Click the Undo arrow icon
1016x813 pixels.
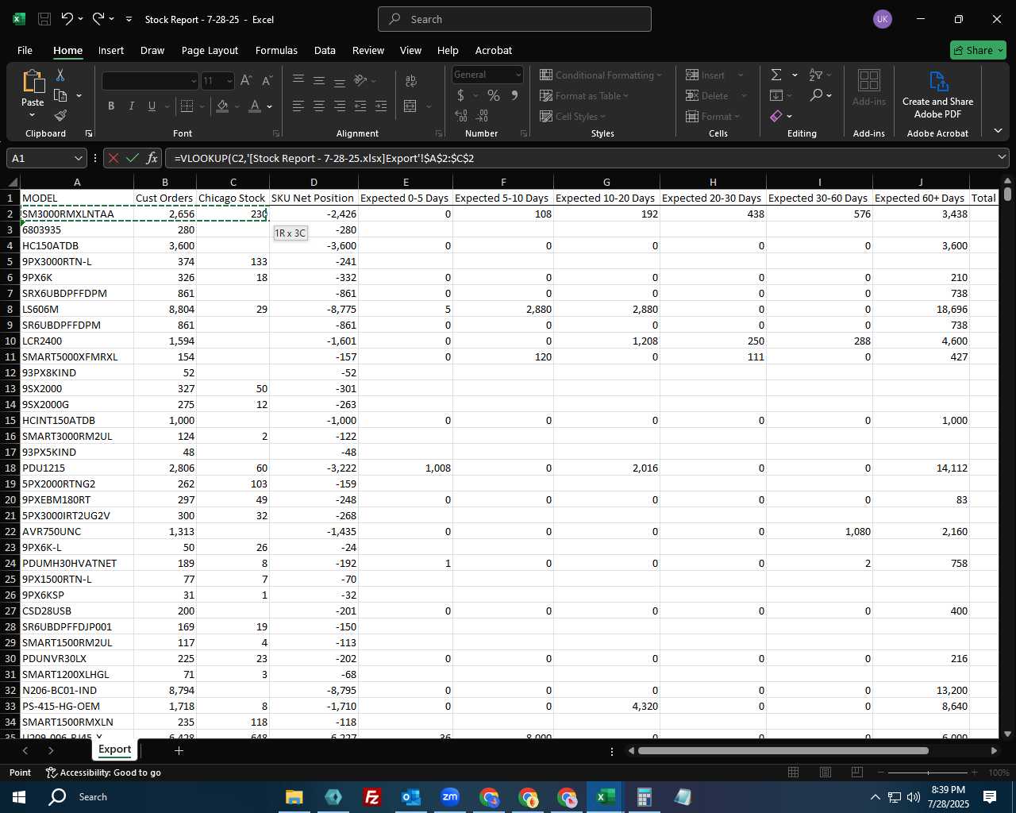tap(67, 19)
